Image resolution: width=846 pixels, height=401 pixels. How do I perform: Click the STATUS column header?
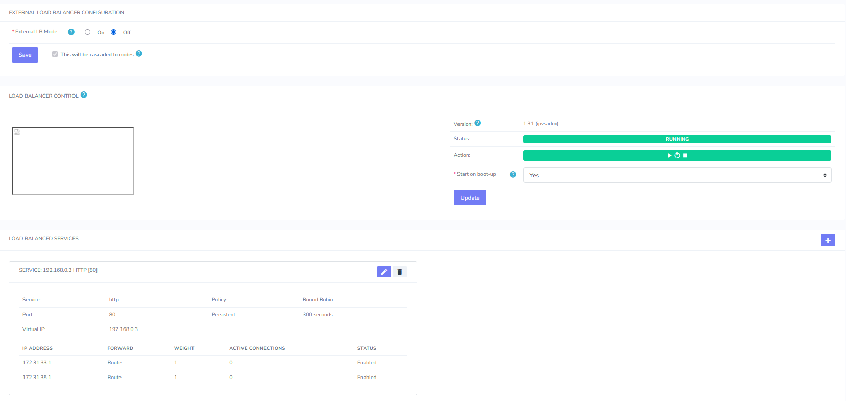(367, 348)
